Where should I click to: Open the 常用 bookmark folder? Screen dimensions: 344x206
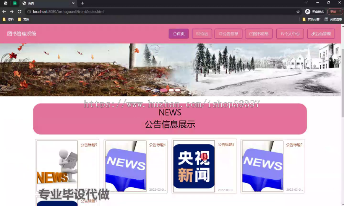pos(23,19)
